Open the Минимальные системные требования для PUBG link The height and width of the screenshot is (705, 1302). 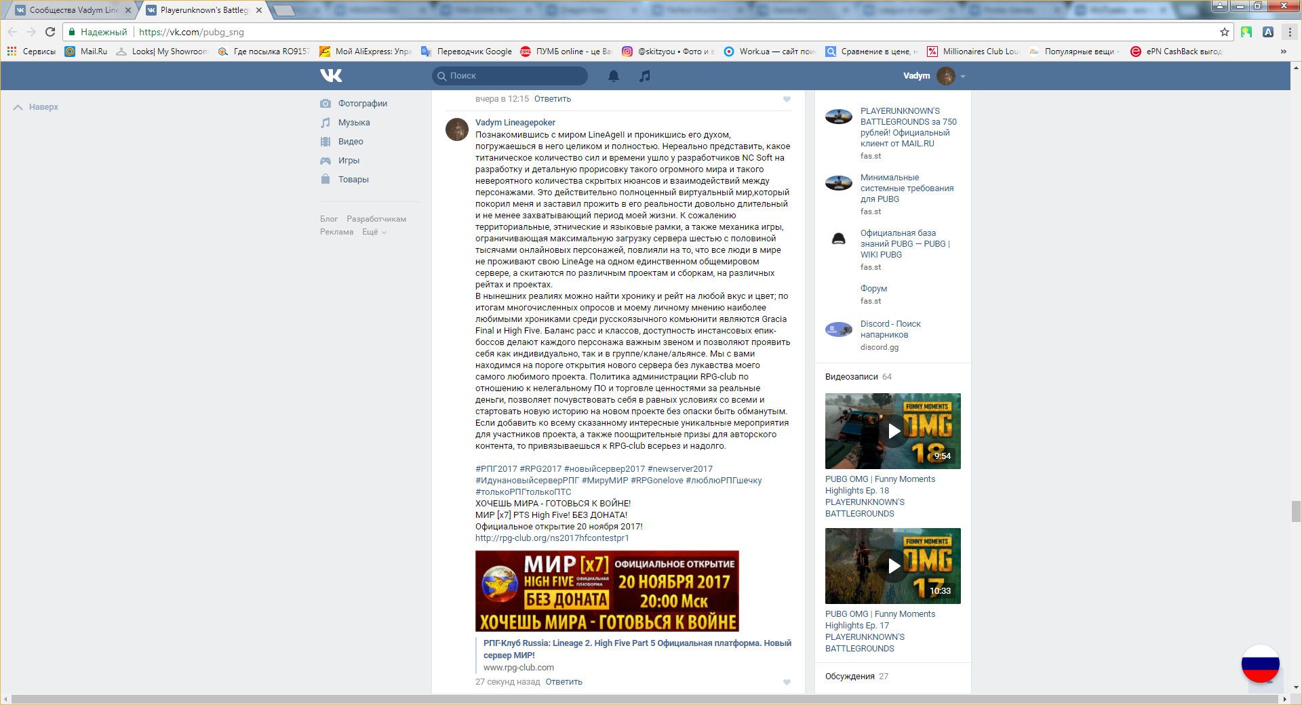(907, 188)
